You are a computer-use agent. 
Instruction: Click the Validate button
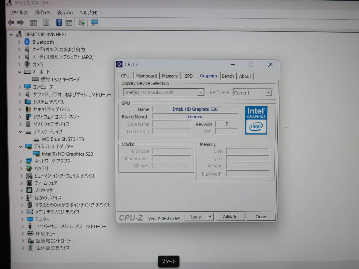click(230, 217)
